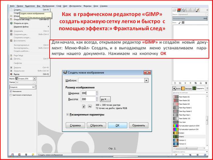Open the Paths tab icon in dock
Viewport: 213px width, 160px height.
tap(183, 10)
